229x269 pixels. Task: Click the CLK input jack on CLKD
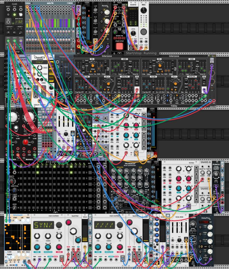tap(8, 22)
